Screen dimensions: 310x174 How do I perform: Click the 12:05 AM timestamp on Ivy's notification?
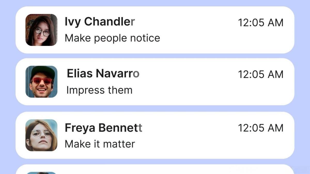coord(260,23)
